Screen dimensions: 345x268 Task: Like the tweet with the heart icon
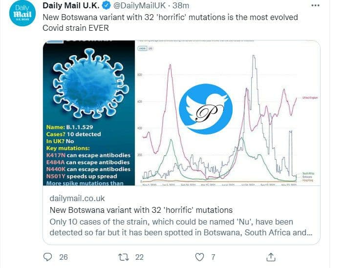[199, 257]
